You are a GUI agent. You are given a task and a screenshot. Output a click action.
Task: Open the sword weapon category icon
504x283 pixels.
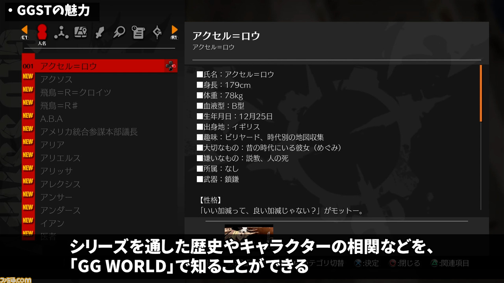click(100, 32)
